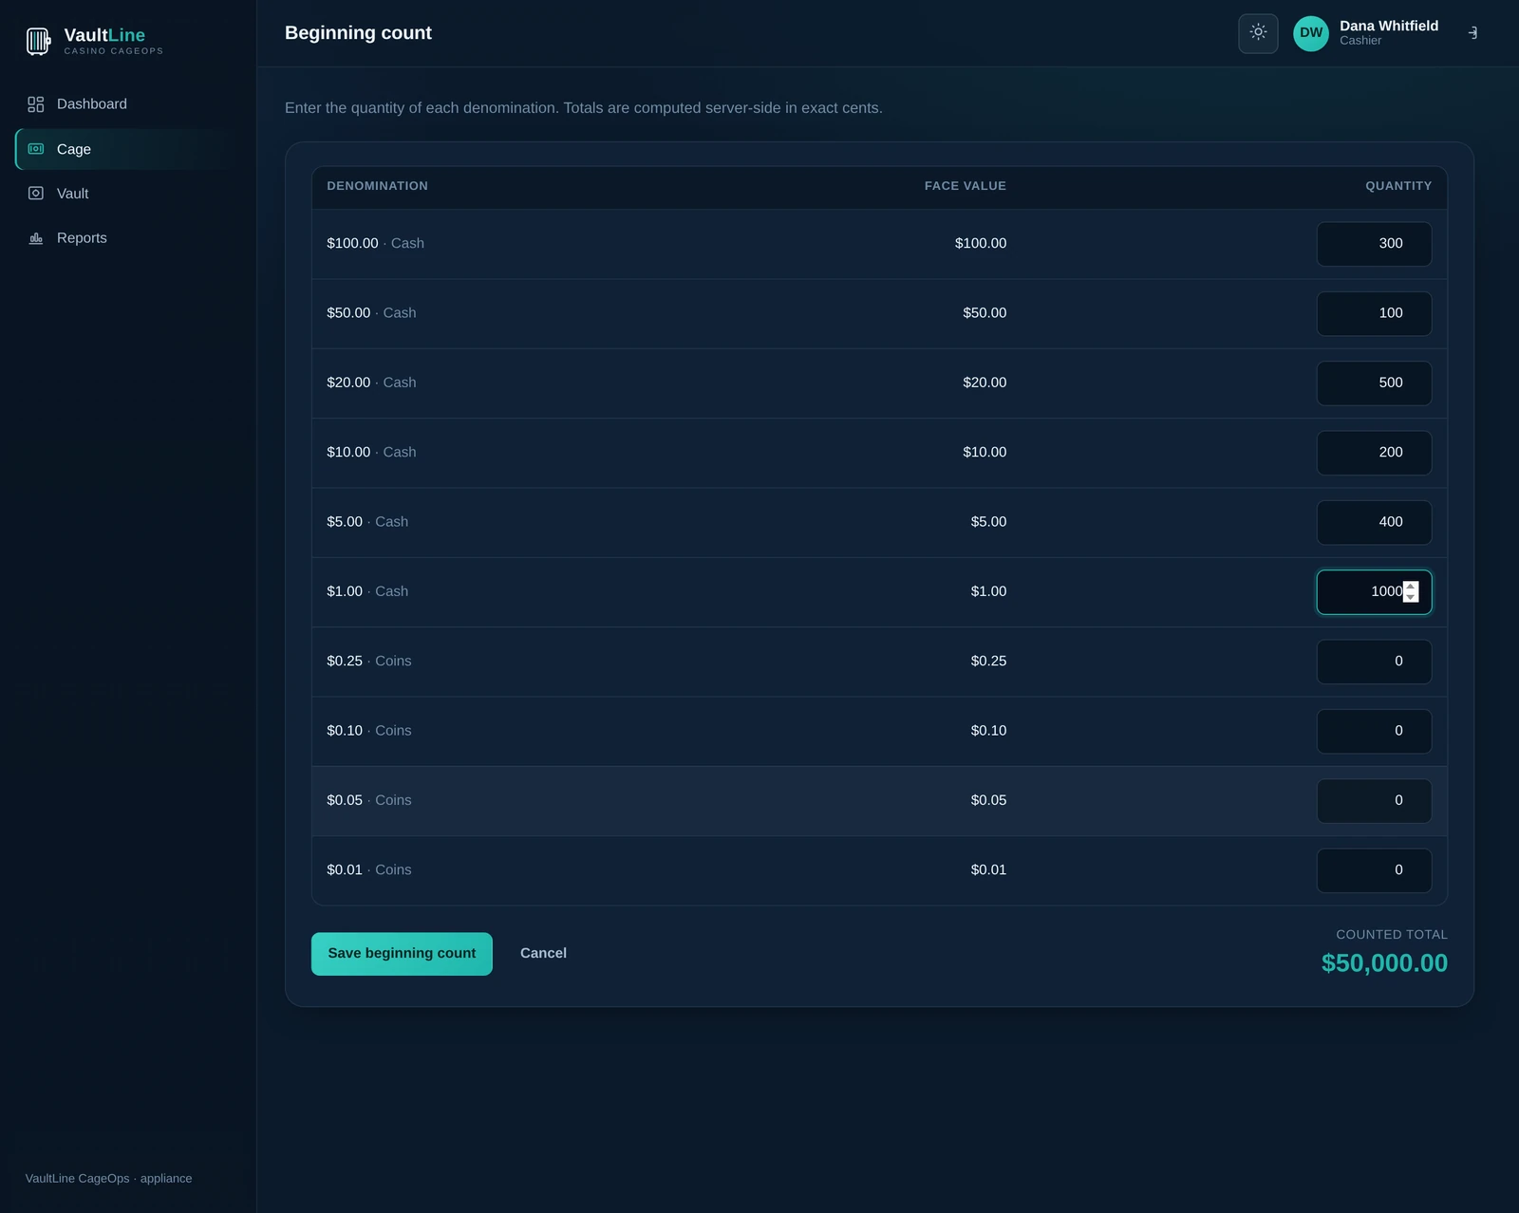Image resolution: width=1519 pixels, height=1213 pixels.
Task: Click VaultLine CageOps · appliance footer text
Action: point(108,1179)
